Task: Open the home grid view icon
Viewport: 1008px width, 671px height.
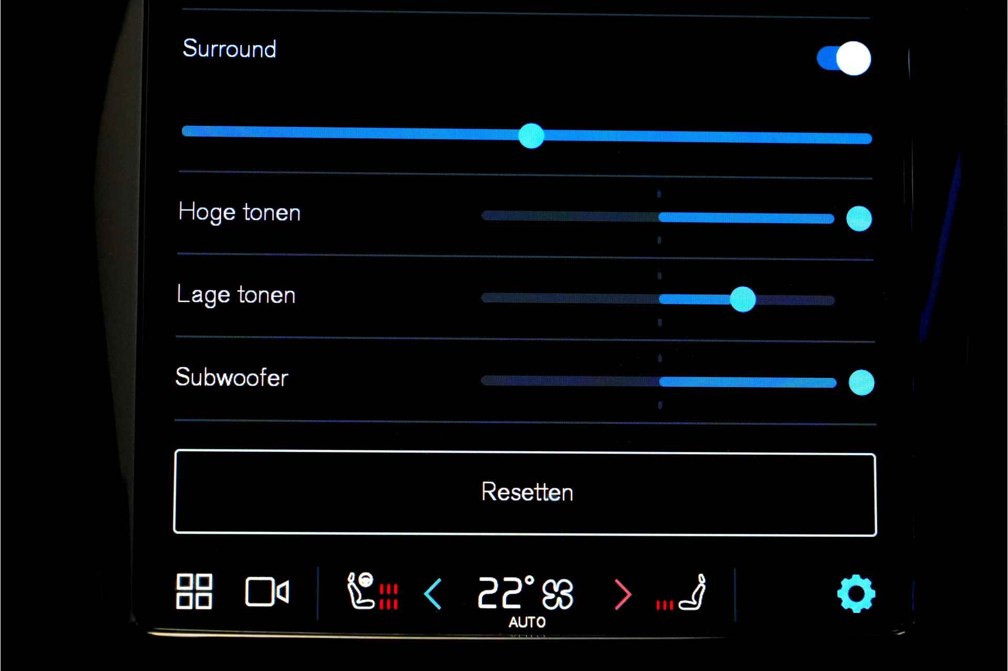Action: [x=194, y=592]
